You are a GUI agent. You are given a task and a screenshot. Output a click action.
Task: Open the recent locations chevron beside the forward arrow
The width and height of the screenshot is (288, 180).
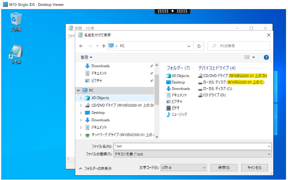[97, 46]
